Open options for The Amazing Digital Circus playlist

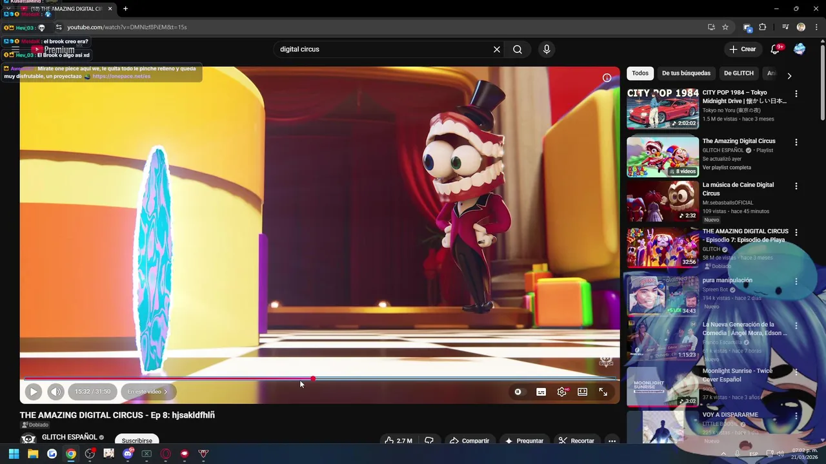[x=796, y=142]
